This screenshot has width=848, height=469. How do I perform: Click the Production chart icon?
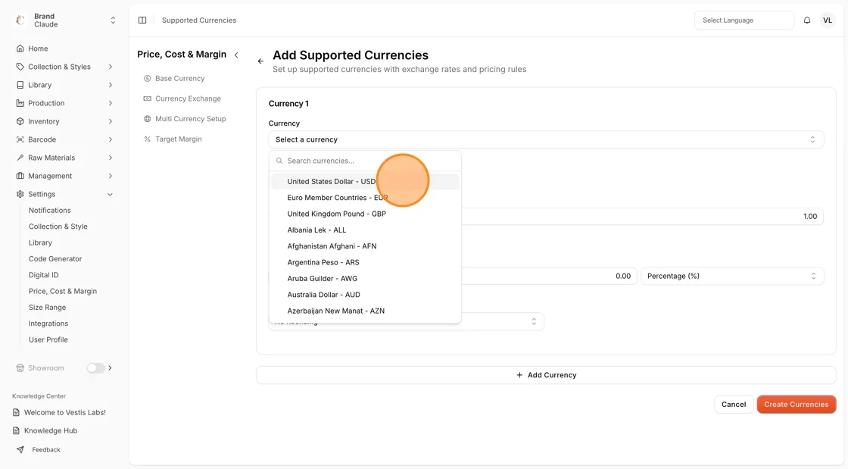coord(20,103)
